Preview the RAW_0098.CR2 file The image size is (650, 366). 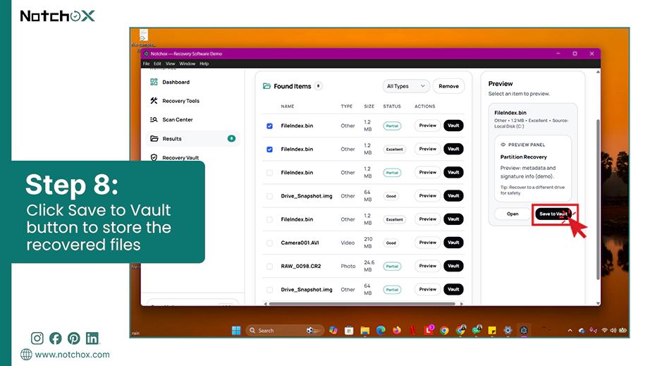[x=427, y=266]
